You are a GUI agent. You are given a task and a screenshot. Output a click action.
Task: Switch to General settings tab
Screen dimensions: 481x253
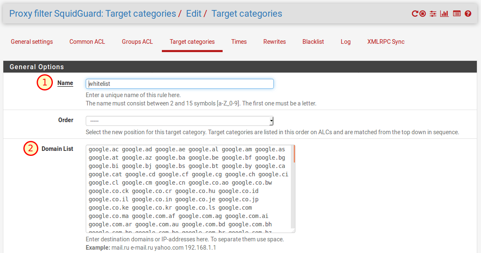point(32,42)
